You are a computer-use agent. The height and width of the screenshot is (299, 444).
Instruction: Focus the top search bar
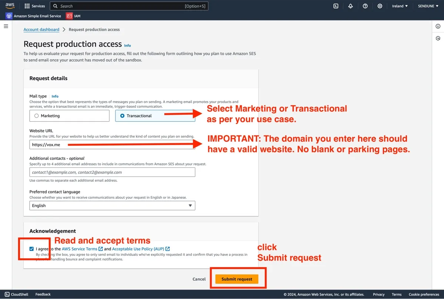(129, 6)
